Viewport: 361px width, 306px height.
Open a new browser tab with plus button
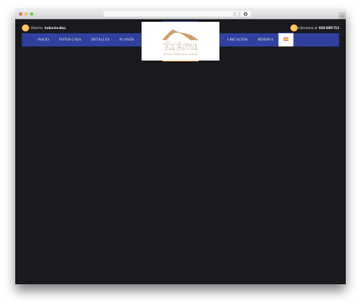click(342, 16)
